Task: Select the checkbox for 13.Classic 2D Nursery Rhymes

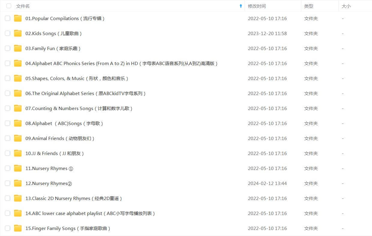Action: (x=7, y=198)
